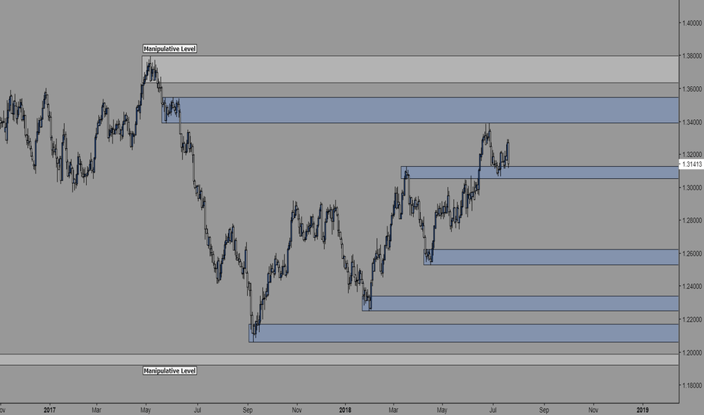This screenshot has height=415, width=704.
Task: Click the Jul label after 2018
Action: tap(492, 410)
